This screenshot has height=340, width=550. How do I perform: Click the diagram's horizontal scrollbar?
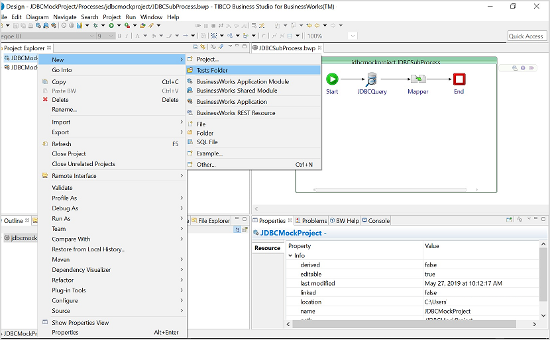[x=391, y=190]
